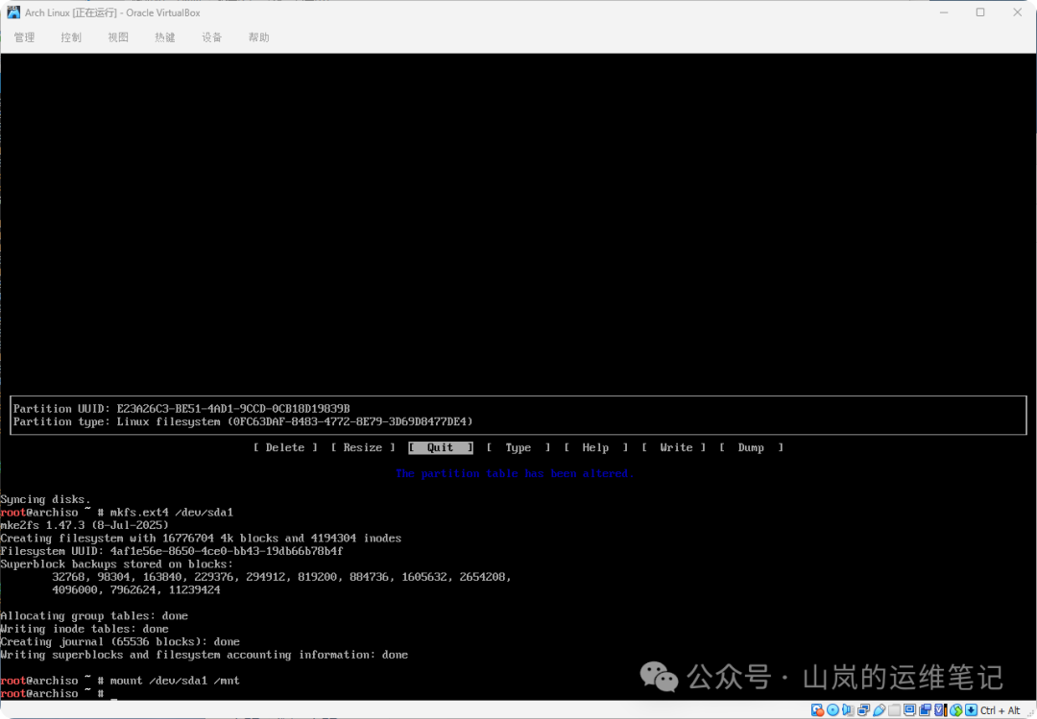Click the highlighted Quit option
The width and height of the screenshot is (1037, 719).
pos(441,447)
